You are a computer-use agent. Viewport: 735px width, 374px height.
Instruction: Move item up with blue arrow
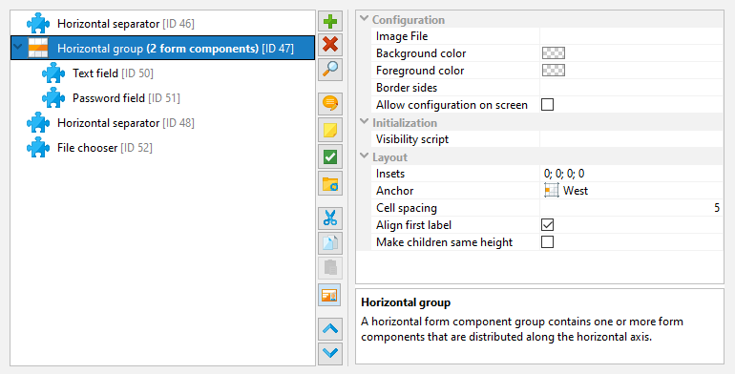pos(330,329)
